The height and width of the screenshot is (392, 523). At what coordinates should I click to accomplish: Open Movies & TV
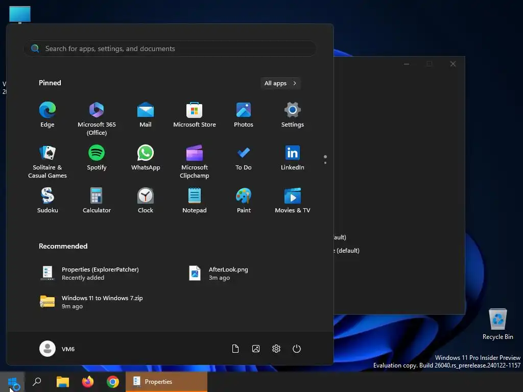click(x=293, y=201)
